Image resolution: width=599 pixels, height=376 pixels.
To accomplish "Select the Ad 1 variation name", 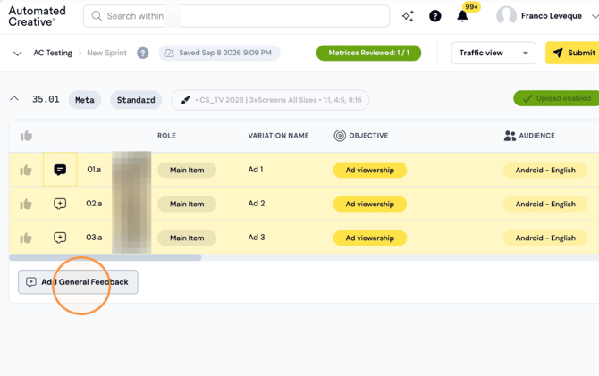I will point(256,170).
